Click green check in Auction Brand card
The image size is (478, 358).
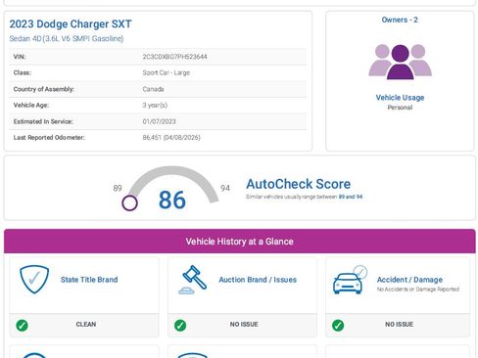click(x=180, y=325)
